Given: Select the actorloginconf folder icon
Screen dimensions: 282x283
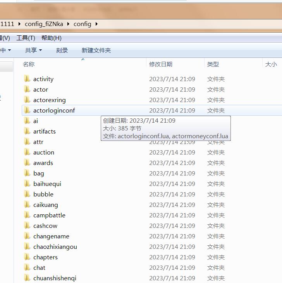Looking at the screenshot, I should click(27, 110).
